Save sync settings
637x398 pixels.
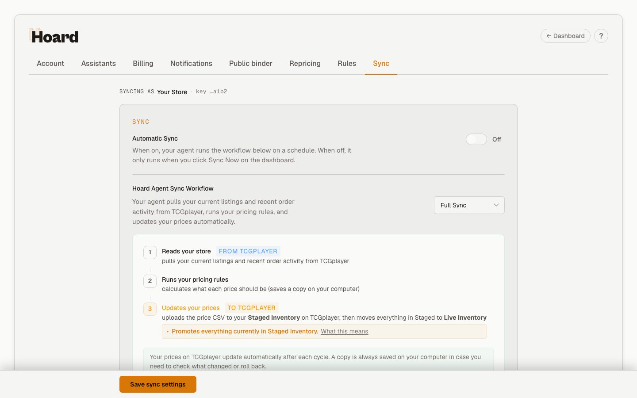[158, 384]
